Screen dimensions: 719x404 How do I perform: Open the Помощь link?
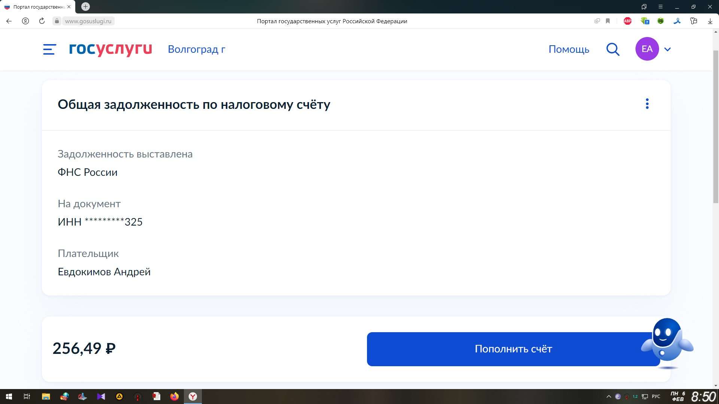(x=568, y=49)
